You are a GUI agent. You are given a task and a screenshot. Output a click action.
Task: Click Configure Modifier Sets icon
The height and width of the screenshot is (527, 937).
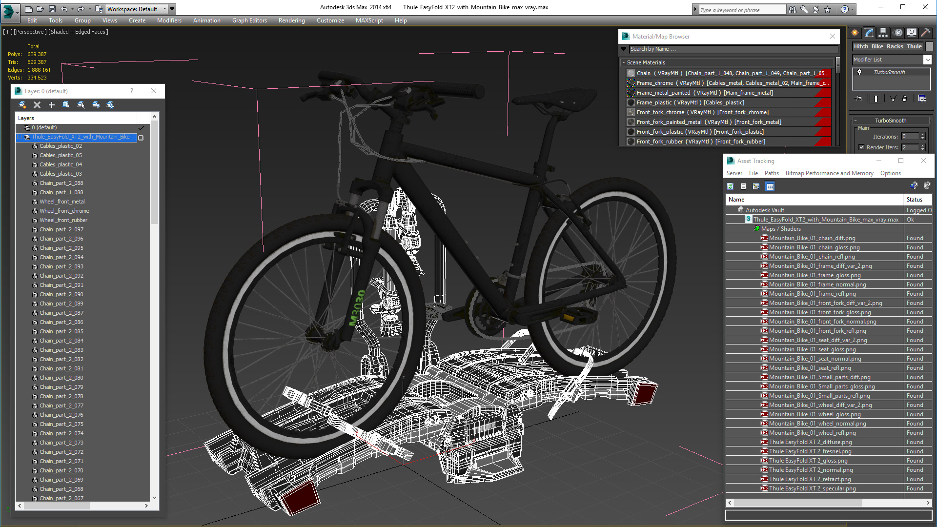click(922, 99)
